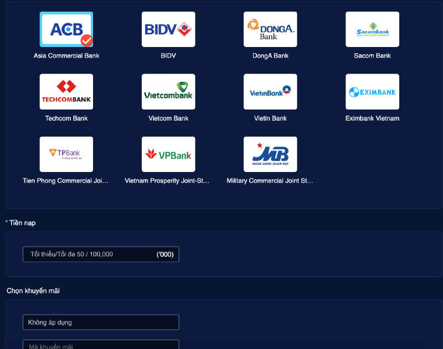This screenshot has width=443, height=349.
Task: Choose the MB Military Bank logo
Action: [270, 154]
